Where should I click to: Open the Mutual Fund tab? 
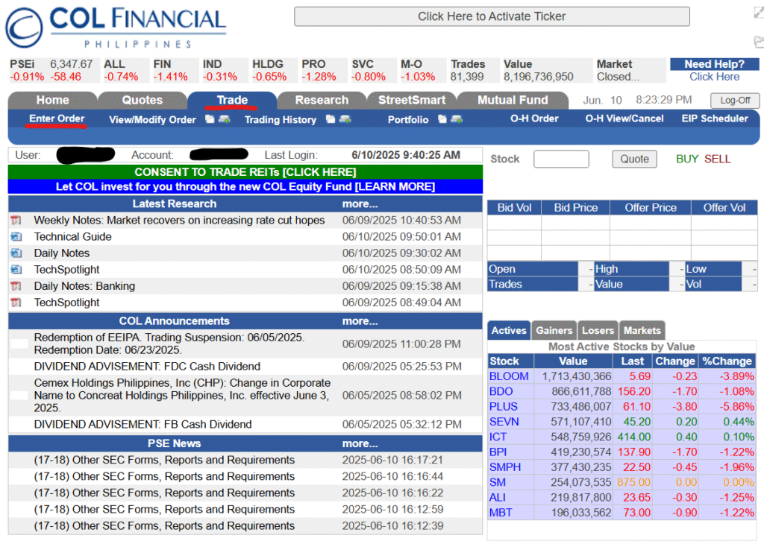513,101
